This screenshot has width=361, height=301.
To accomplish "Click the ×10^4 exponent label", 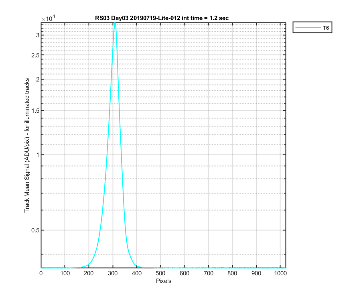I will click(49, 18).
